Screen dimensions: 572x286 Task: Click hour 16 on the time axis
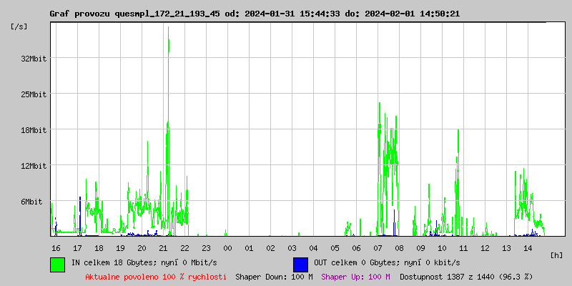click(x=56, y=247)
